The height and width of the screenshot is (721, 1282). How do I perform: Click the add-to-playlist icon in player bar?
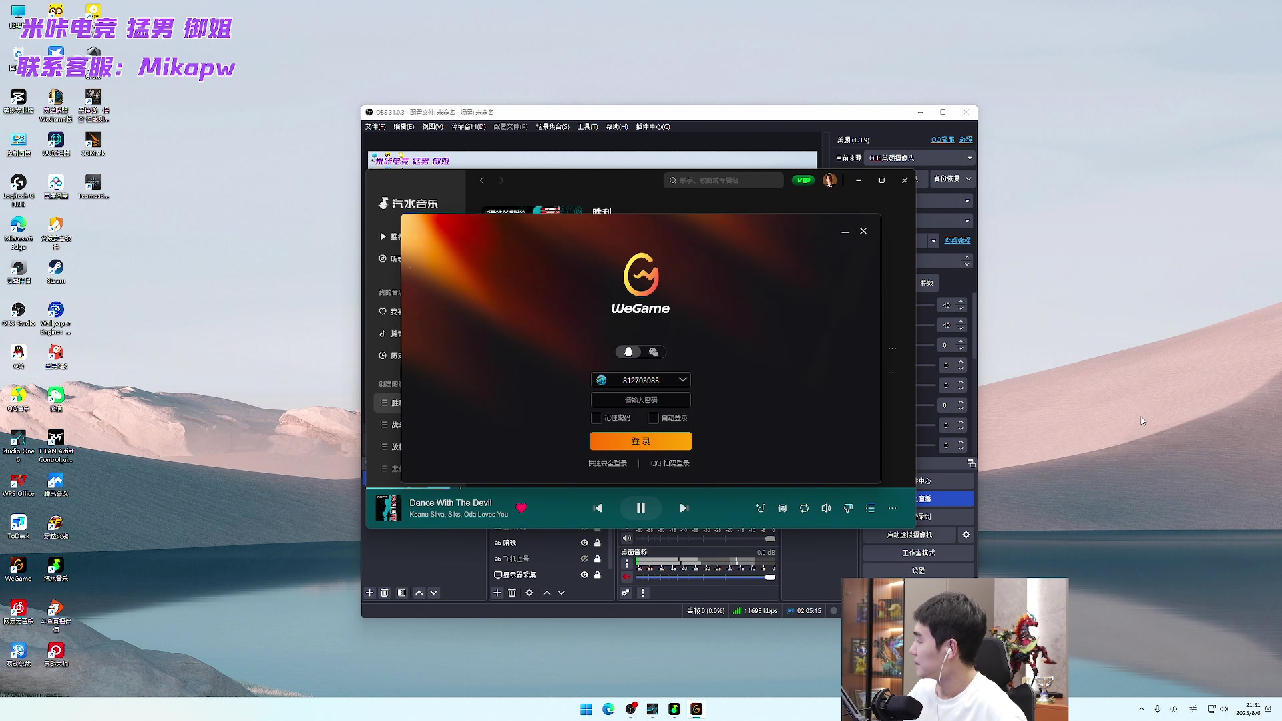(x=760, y=508)
